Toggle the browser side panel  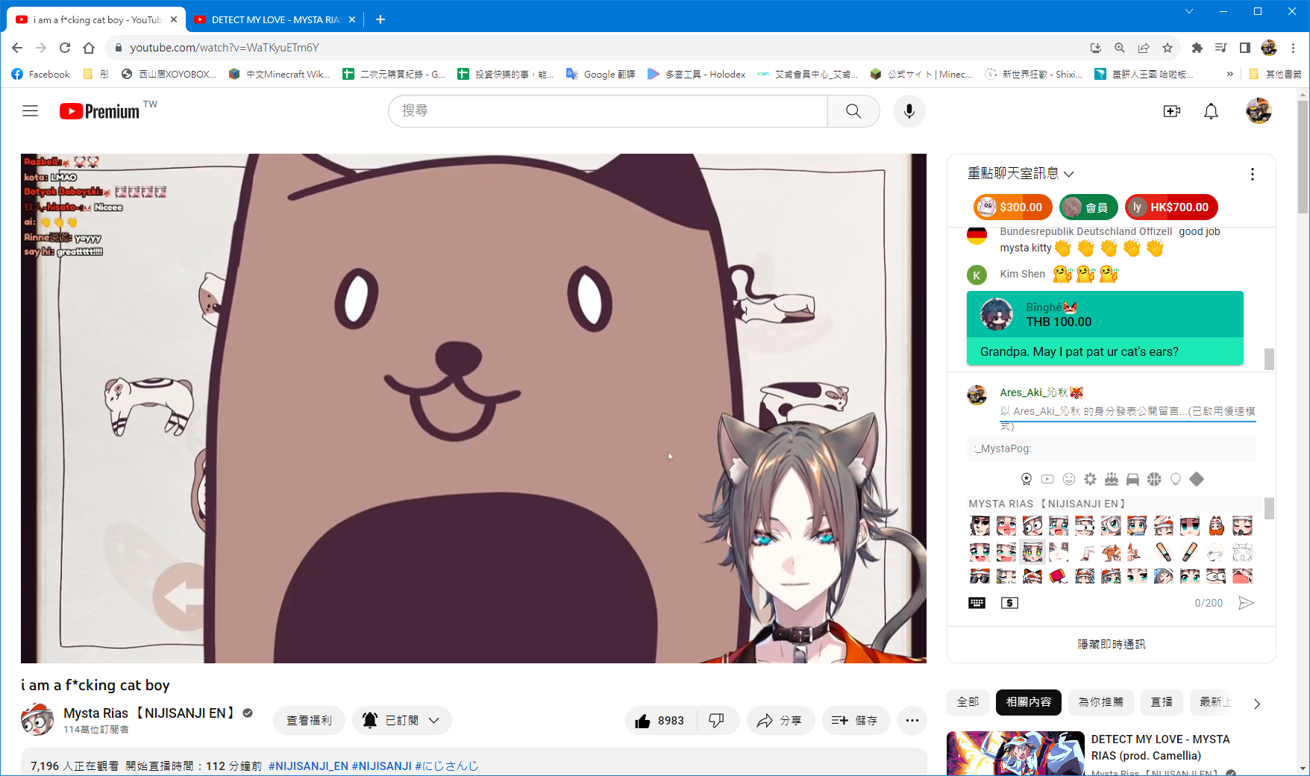1244,48
